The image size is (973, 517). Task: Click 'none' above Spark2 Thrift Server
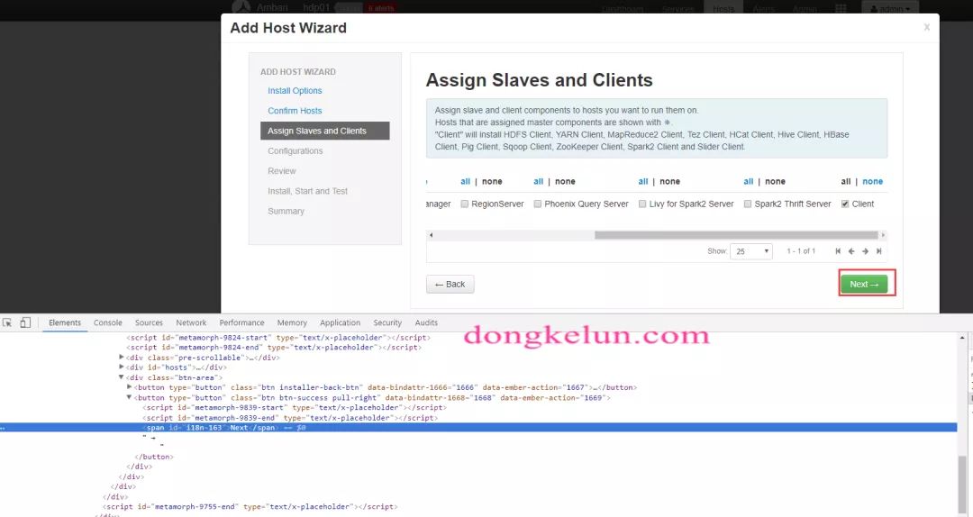(775, 181)
